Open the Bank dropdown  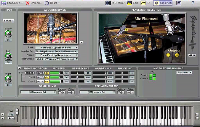tap(57, 48)
